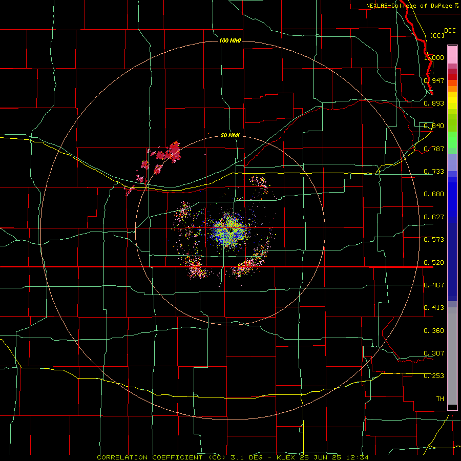
Task: Click the DCC label above the color scale
Action: click(450, 31)
